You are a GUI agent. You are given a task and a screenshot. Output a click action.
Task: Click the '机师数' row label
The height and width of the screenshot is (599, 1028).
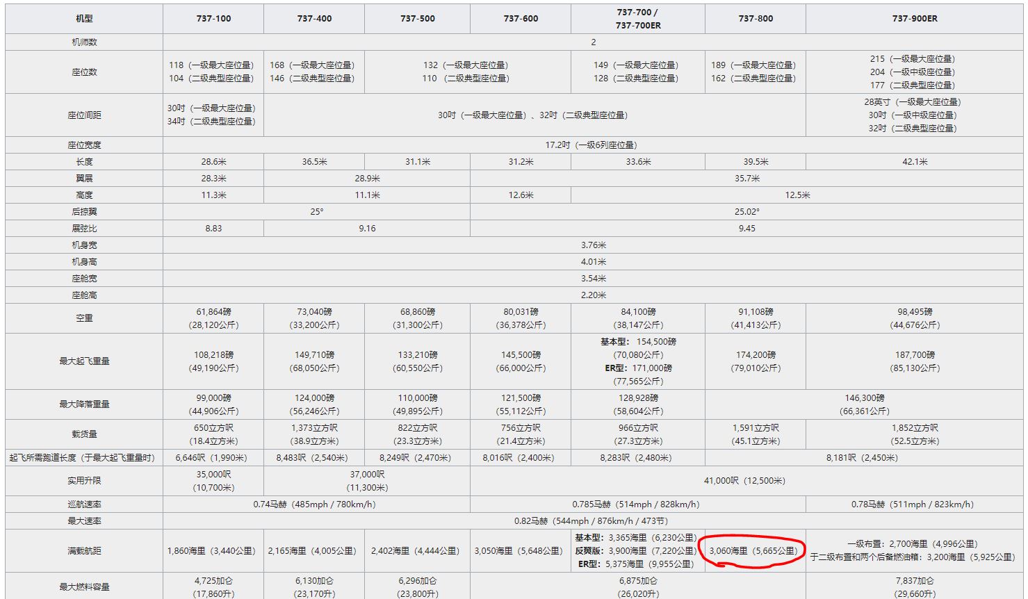click(84, 42)
